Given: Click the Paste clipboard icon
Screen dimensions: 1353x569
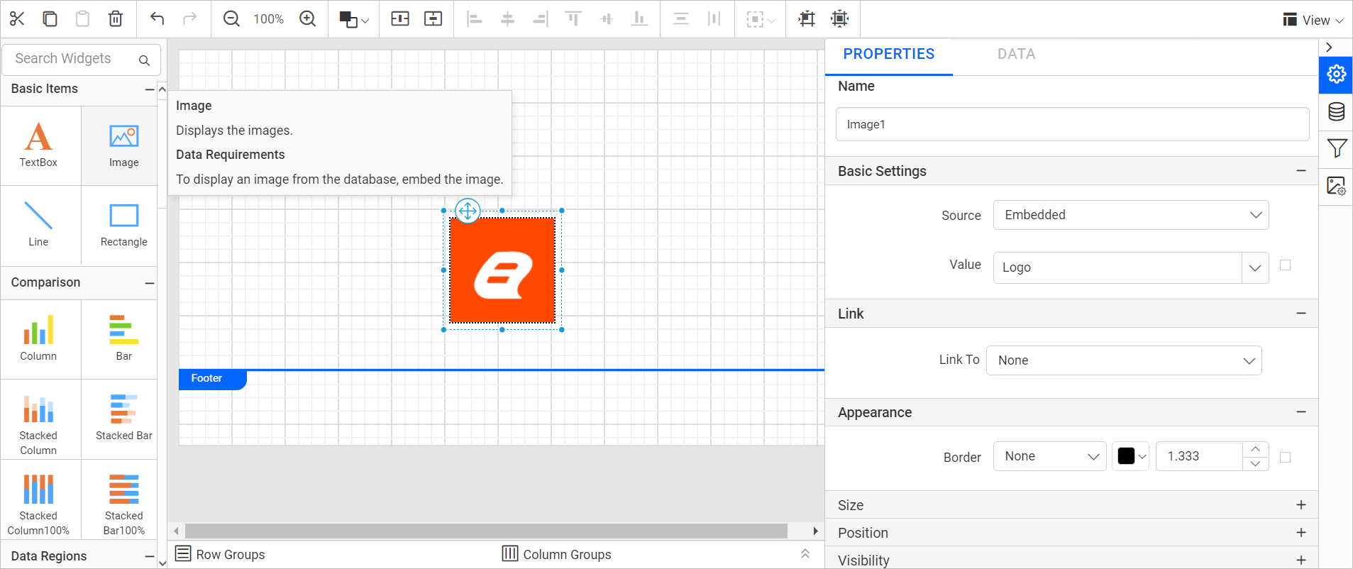Looking at the screenshot, I should (x=82, y=18).
